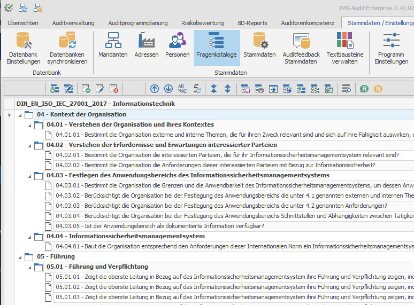
Task: Click add question document icon
Action: click(x=86, y=89)
